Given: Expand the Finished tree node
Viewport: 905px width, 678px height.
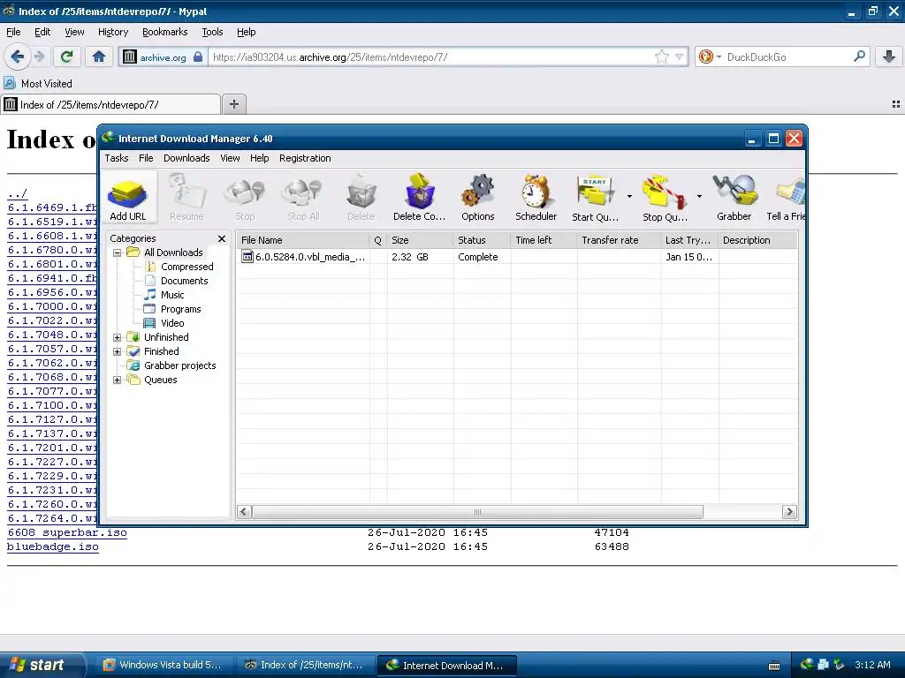Looking at the screenshot, I should [118, 351].
